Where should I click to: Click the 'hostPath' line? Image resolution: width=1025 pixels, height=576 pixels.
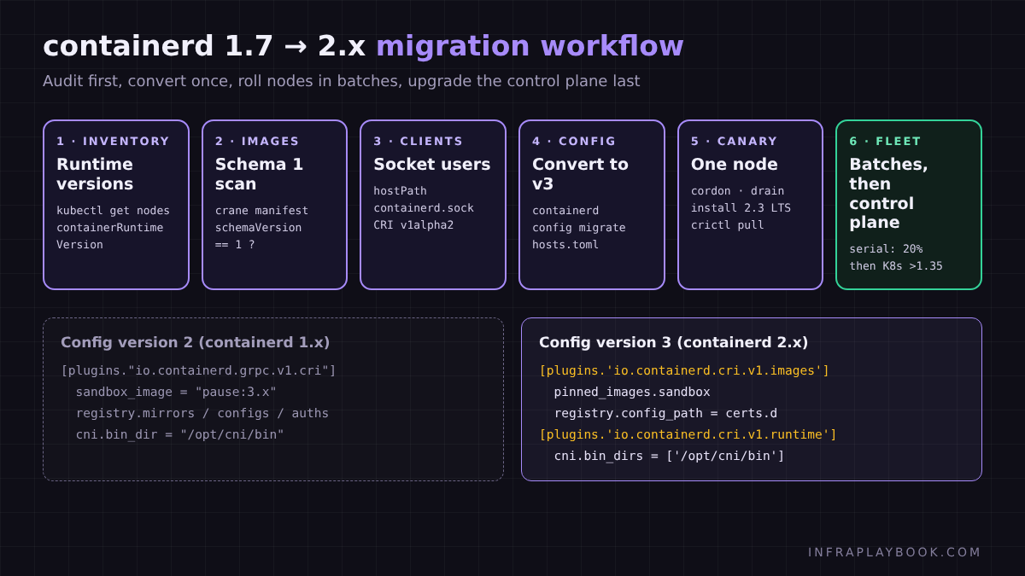(400, 190)
